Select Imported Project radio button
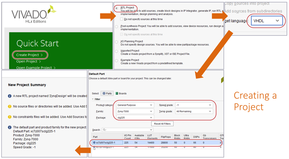289x159 pixels. point(116,51)
